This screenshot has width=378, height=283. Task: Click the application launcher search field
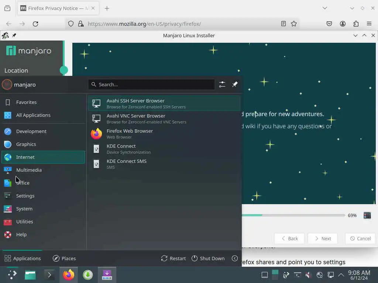tap(151, 84)
